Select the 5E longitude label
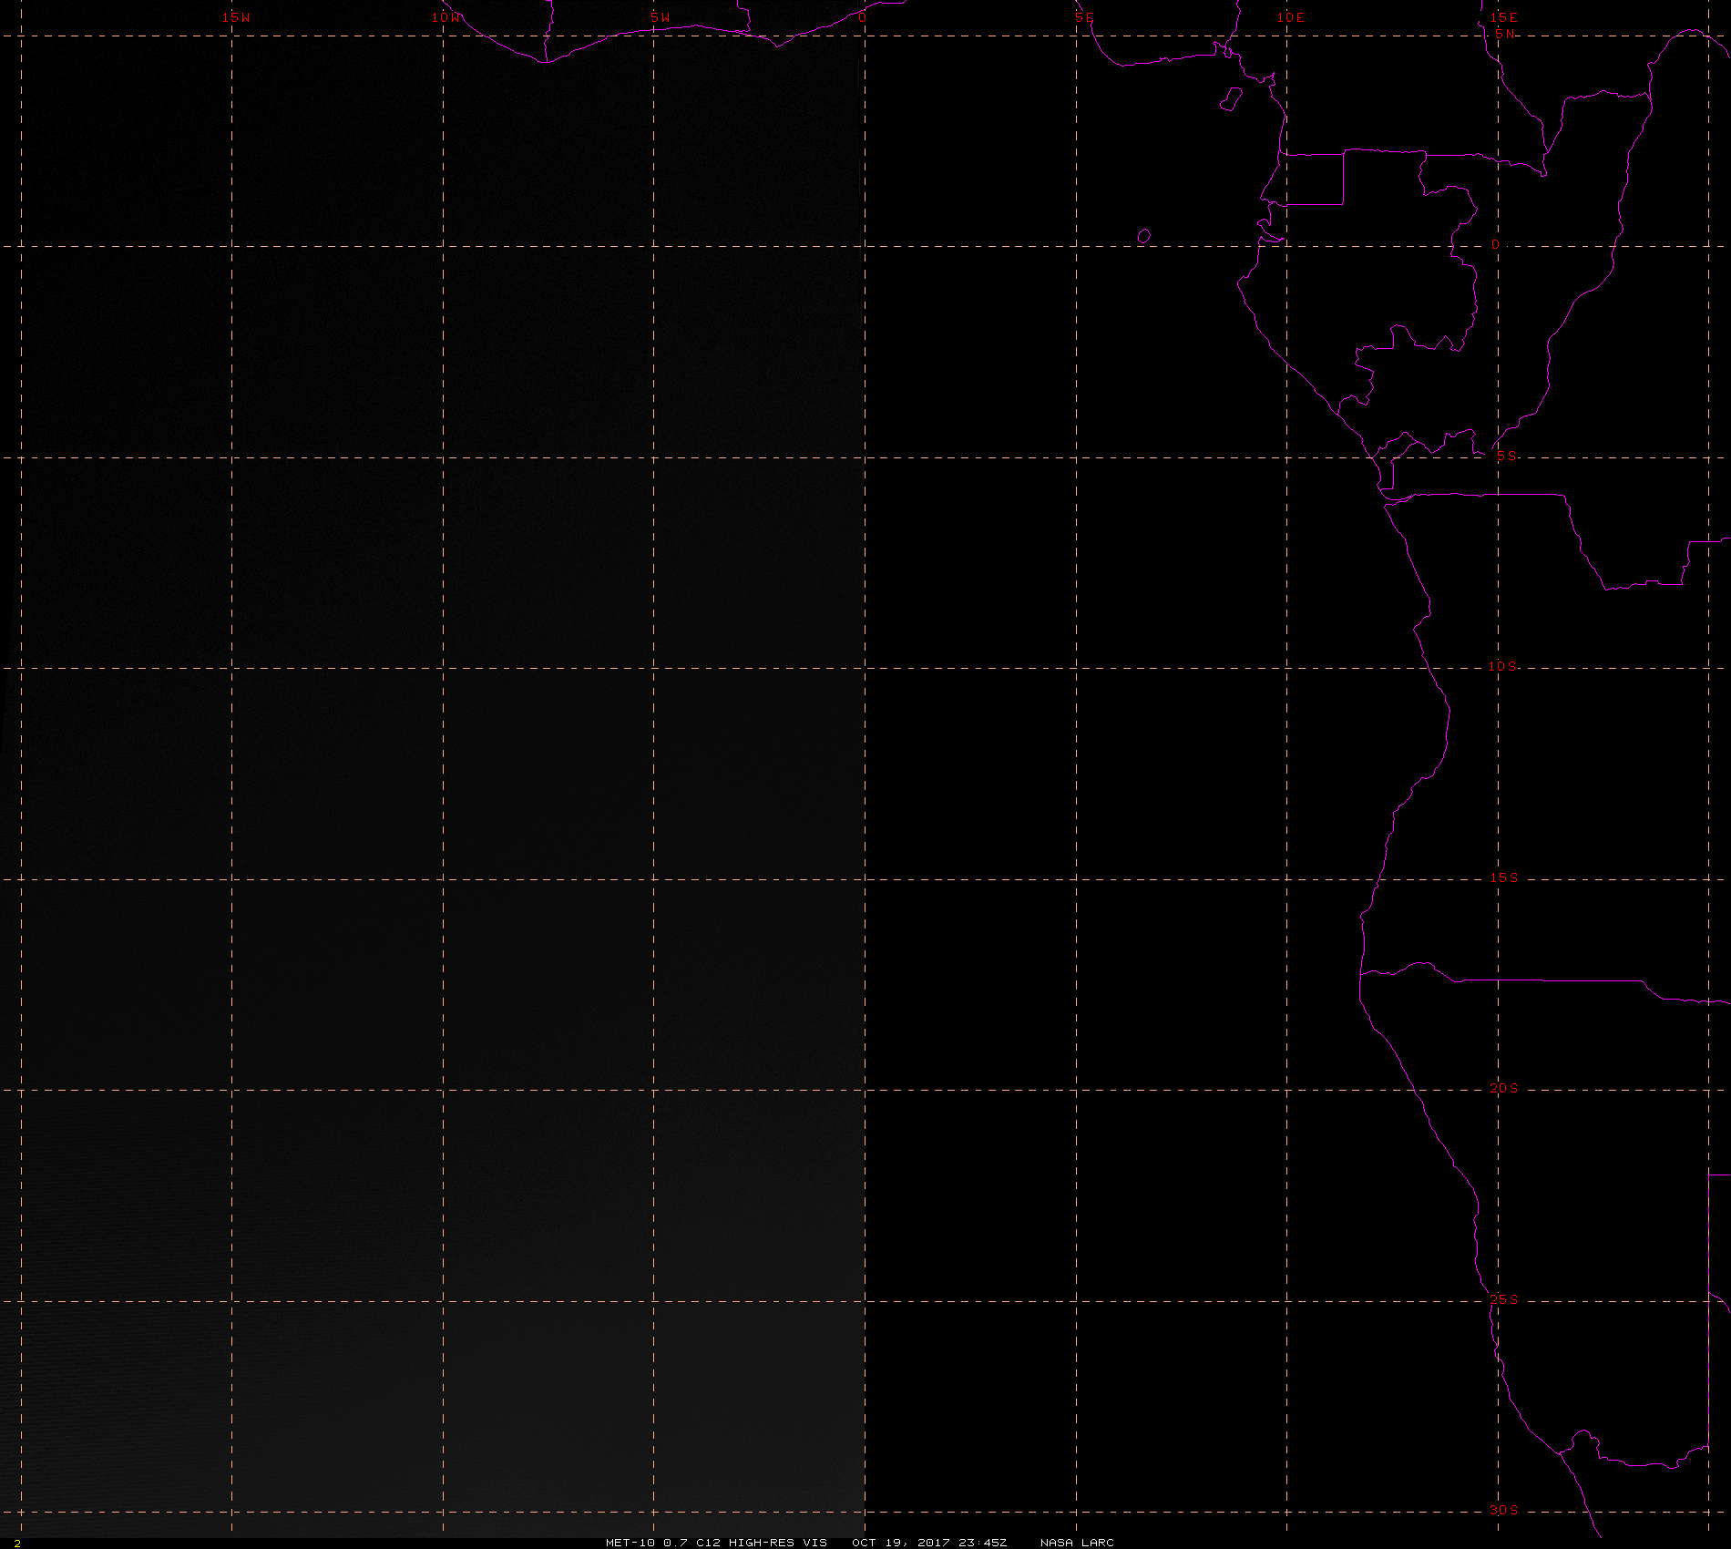 tap(1084, 17)
